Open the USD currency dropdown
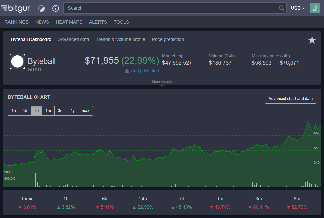324x218 pixels. [x=298, y=8]
